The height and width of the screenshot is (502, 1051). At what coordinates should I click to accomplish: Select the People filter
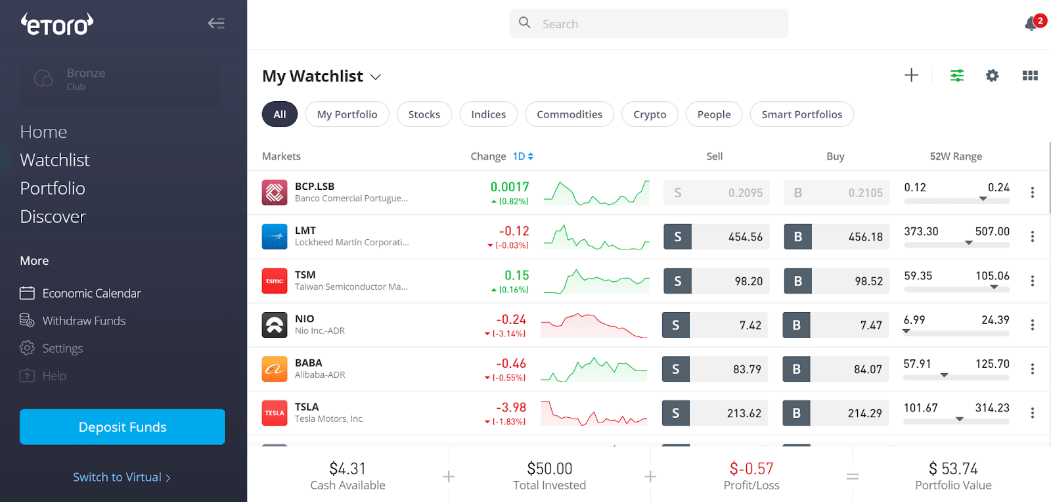pyautogui.click(x=714, y=114)
